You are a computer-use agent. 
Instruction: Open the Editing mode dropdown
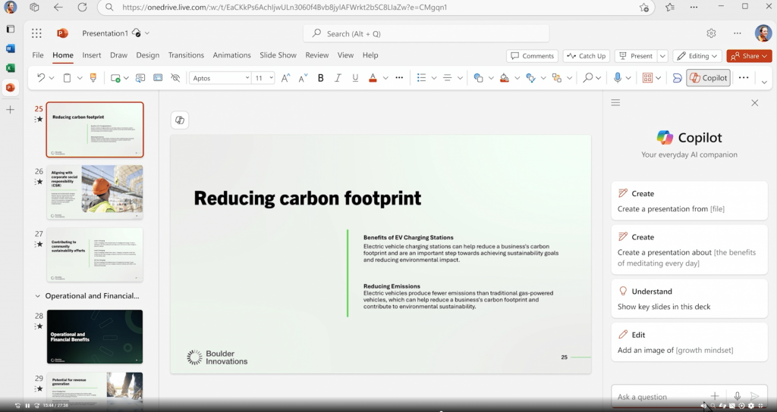[x=697, y=56]
